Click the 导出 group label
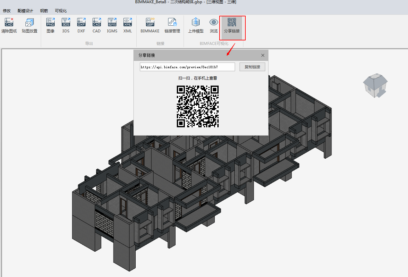 89,44
